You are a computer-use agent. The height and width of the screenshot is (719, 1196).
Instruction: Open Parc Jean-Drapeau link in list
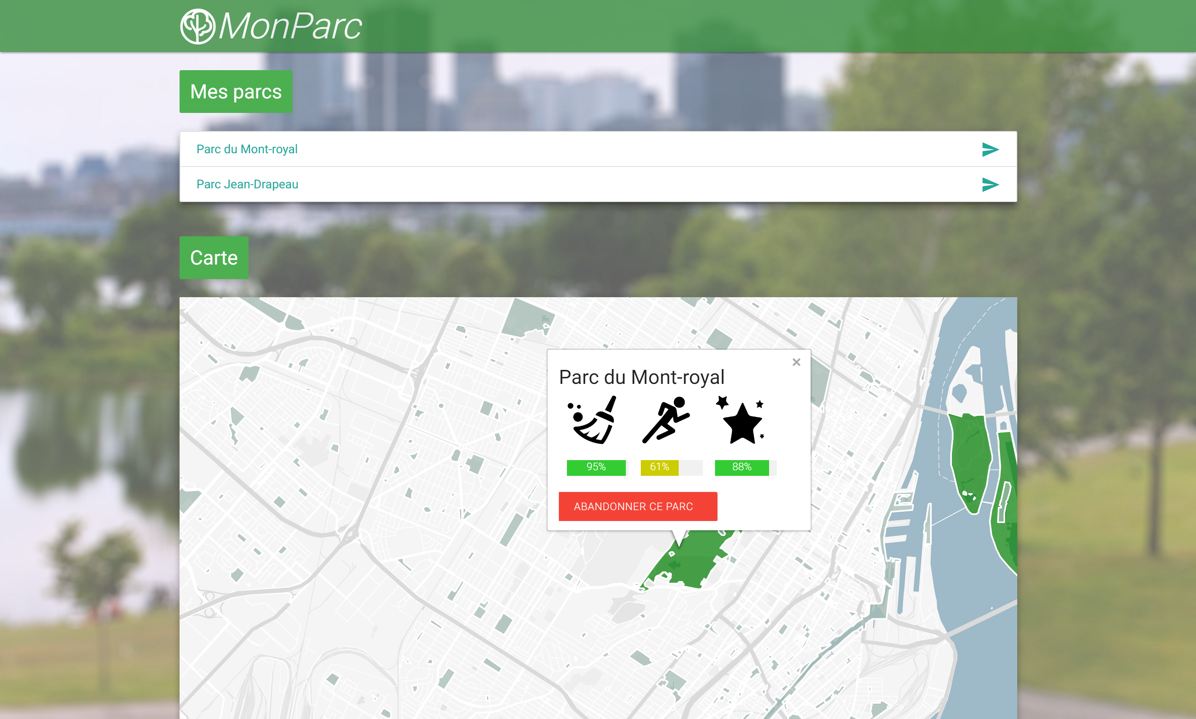(x=247, y=184)
